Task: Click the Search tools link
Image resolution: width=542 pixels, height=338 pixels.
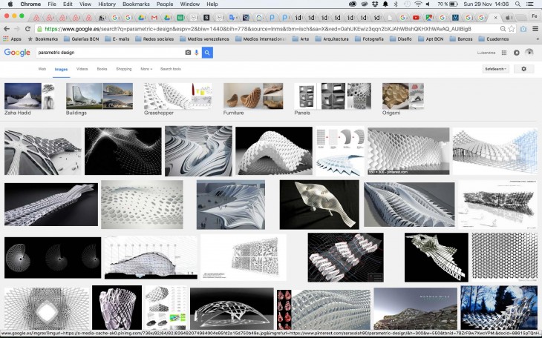Action: pyautogui.click(x=170, y=69)
